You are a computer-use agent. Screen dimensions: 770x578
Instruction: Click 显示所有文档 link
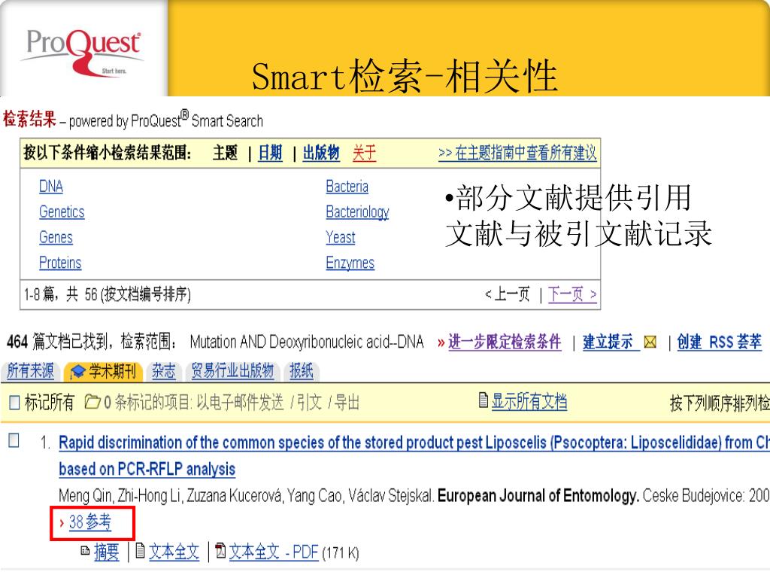529,402
